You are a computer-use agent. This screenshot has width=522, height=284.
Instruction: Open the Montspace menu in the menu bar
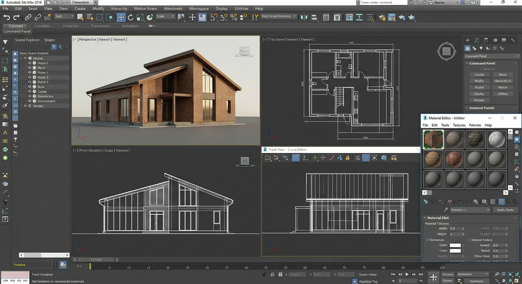coord(199,9)
